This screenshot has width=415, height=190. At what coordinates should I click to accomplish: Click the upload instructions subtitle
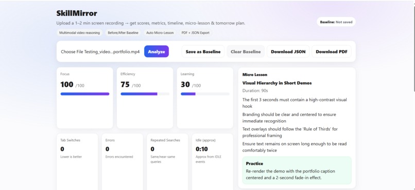[150, 23]
